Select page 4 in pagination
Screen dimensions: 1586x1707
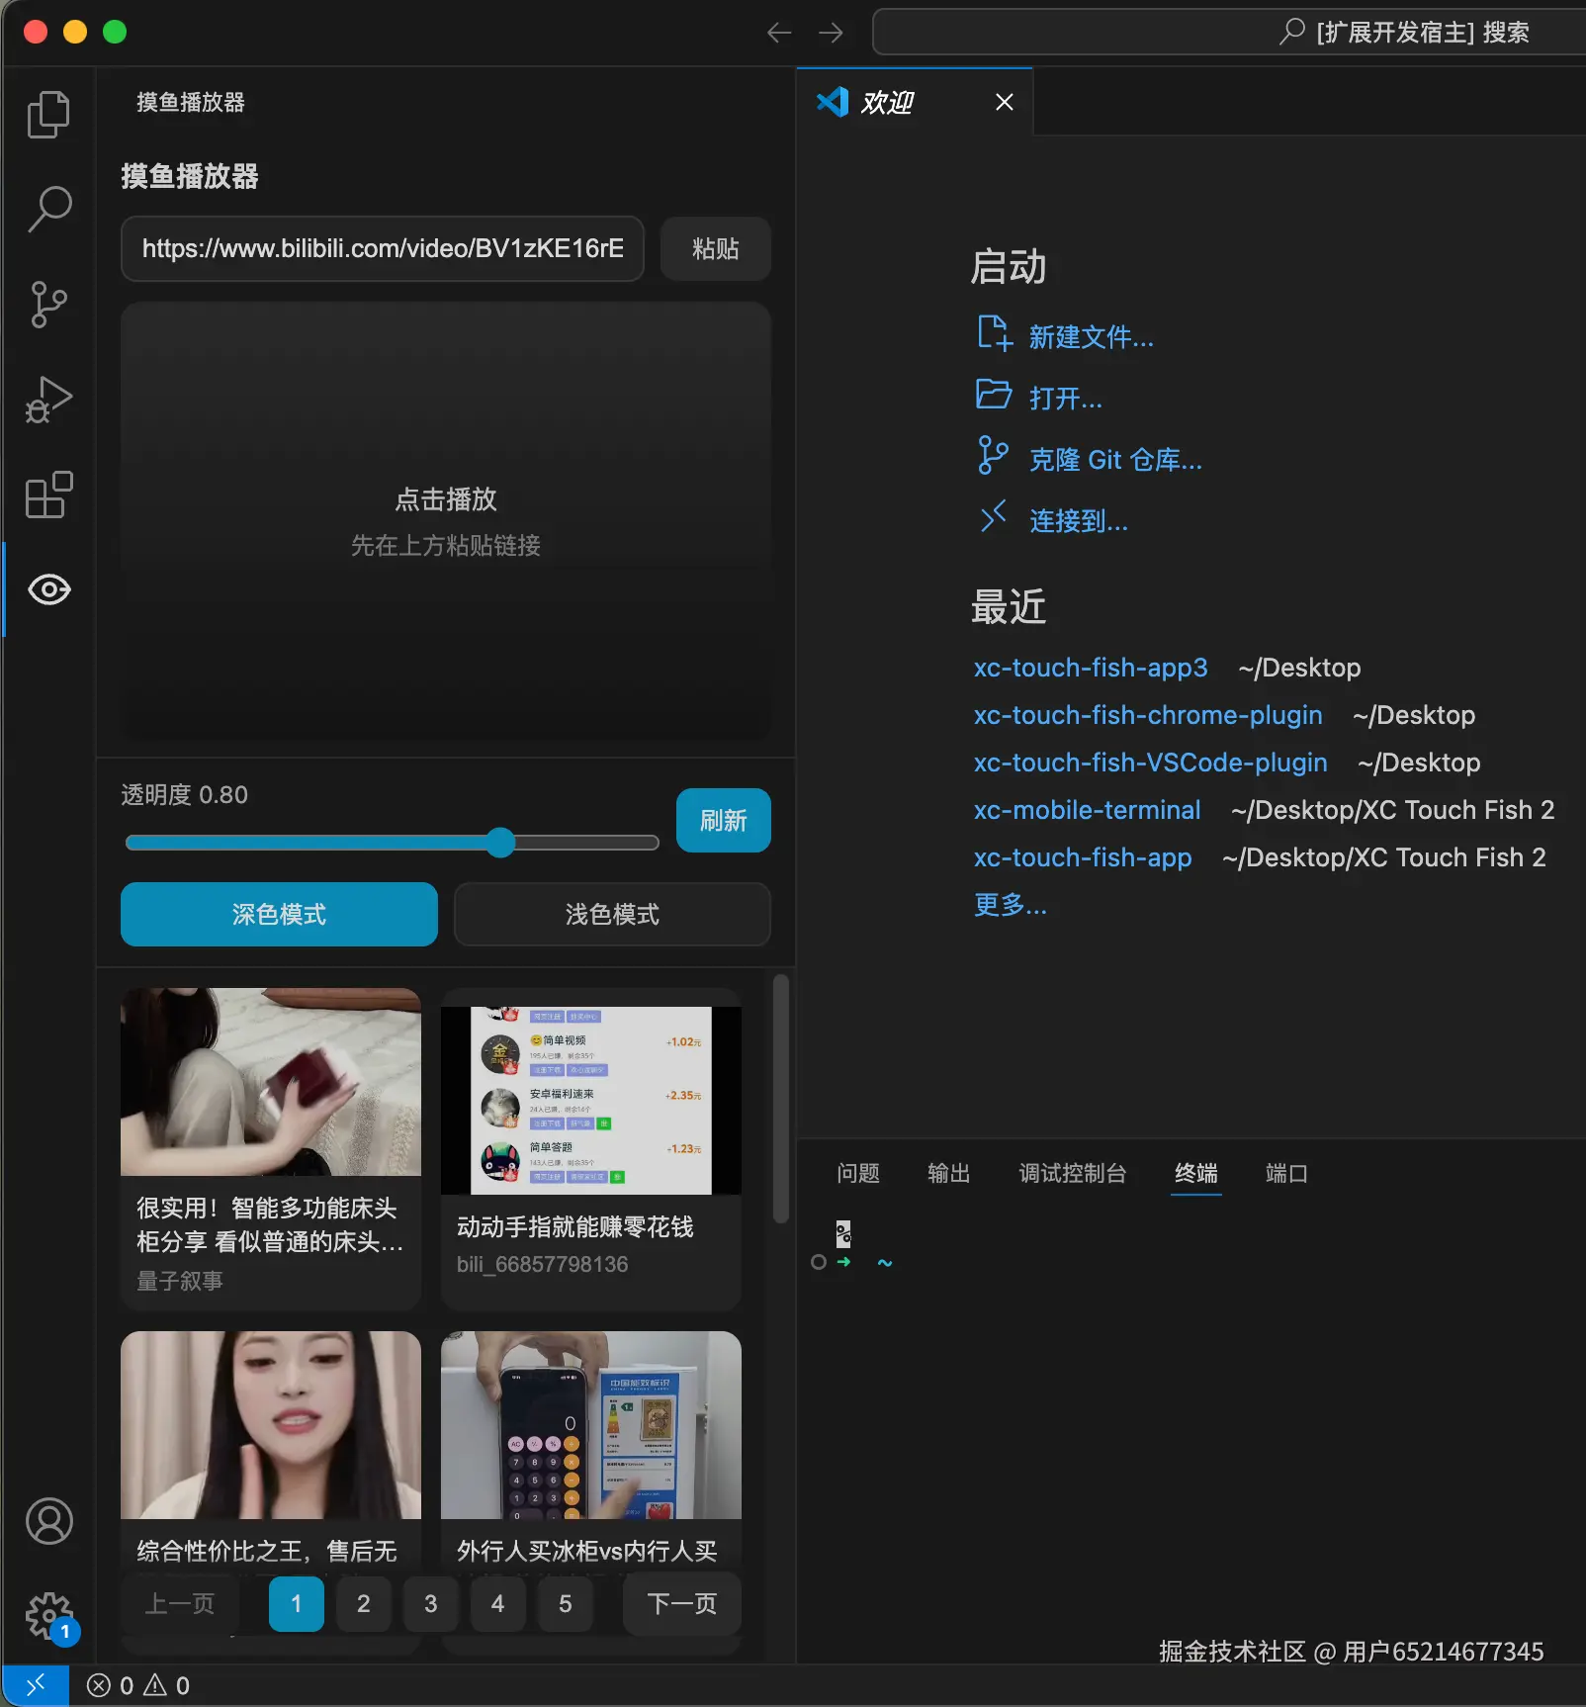pos(498,1603)
